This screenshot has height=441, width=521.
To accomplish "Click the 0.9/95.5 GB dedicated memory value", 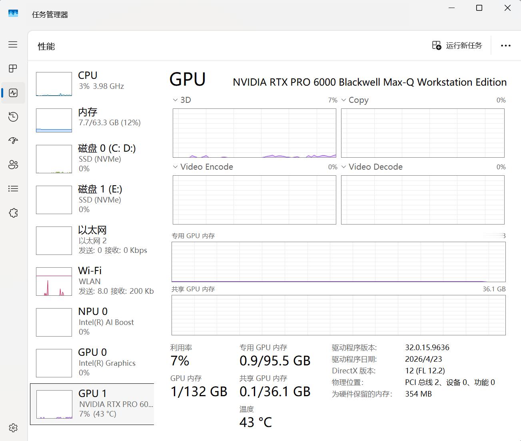I will [275, 361].
